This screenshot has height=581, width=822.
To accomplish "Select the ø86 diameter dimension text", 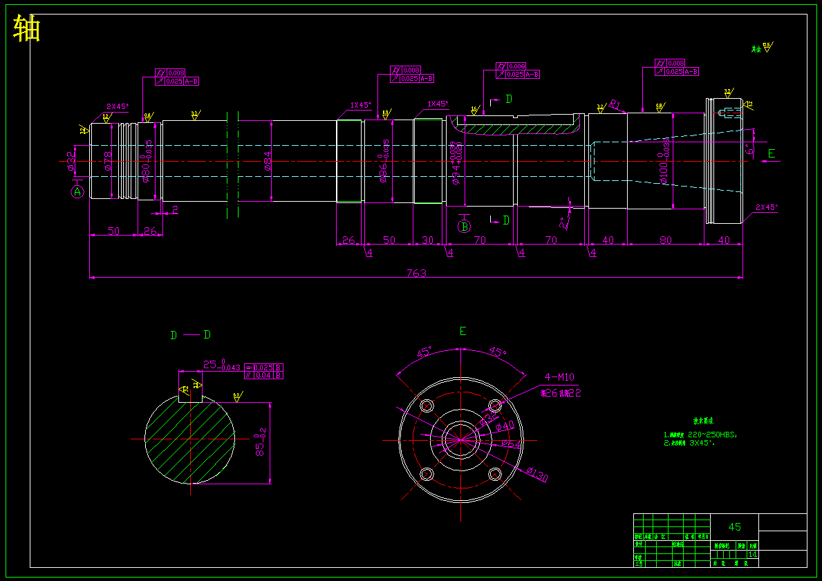I will [x=385, y=162].
